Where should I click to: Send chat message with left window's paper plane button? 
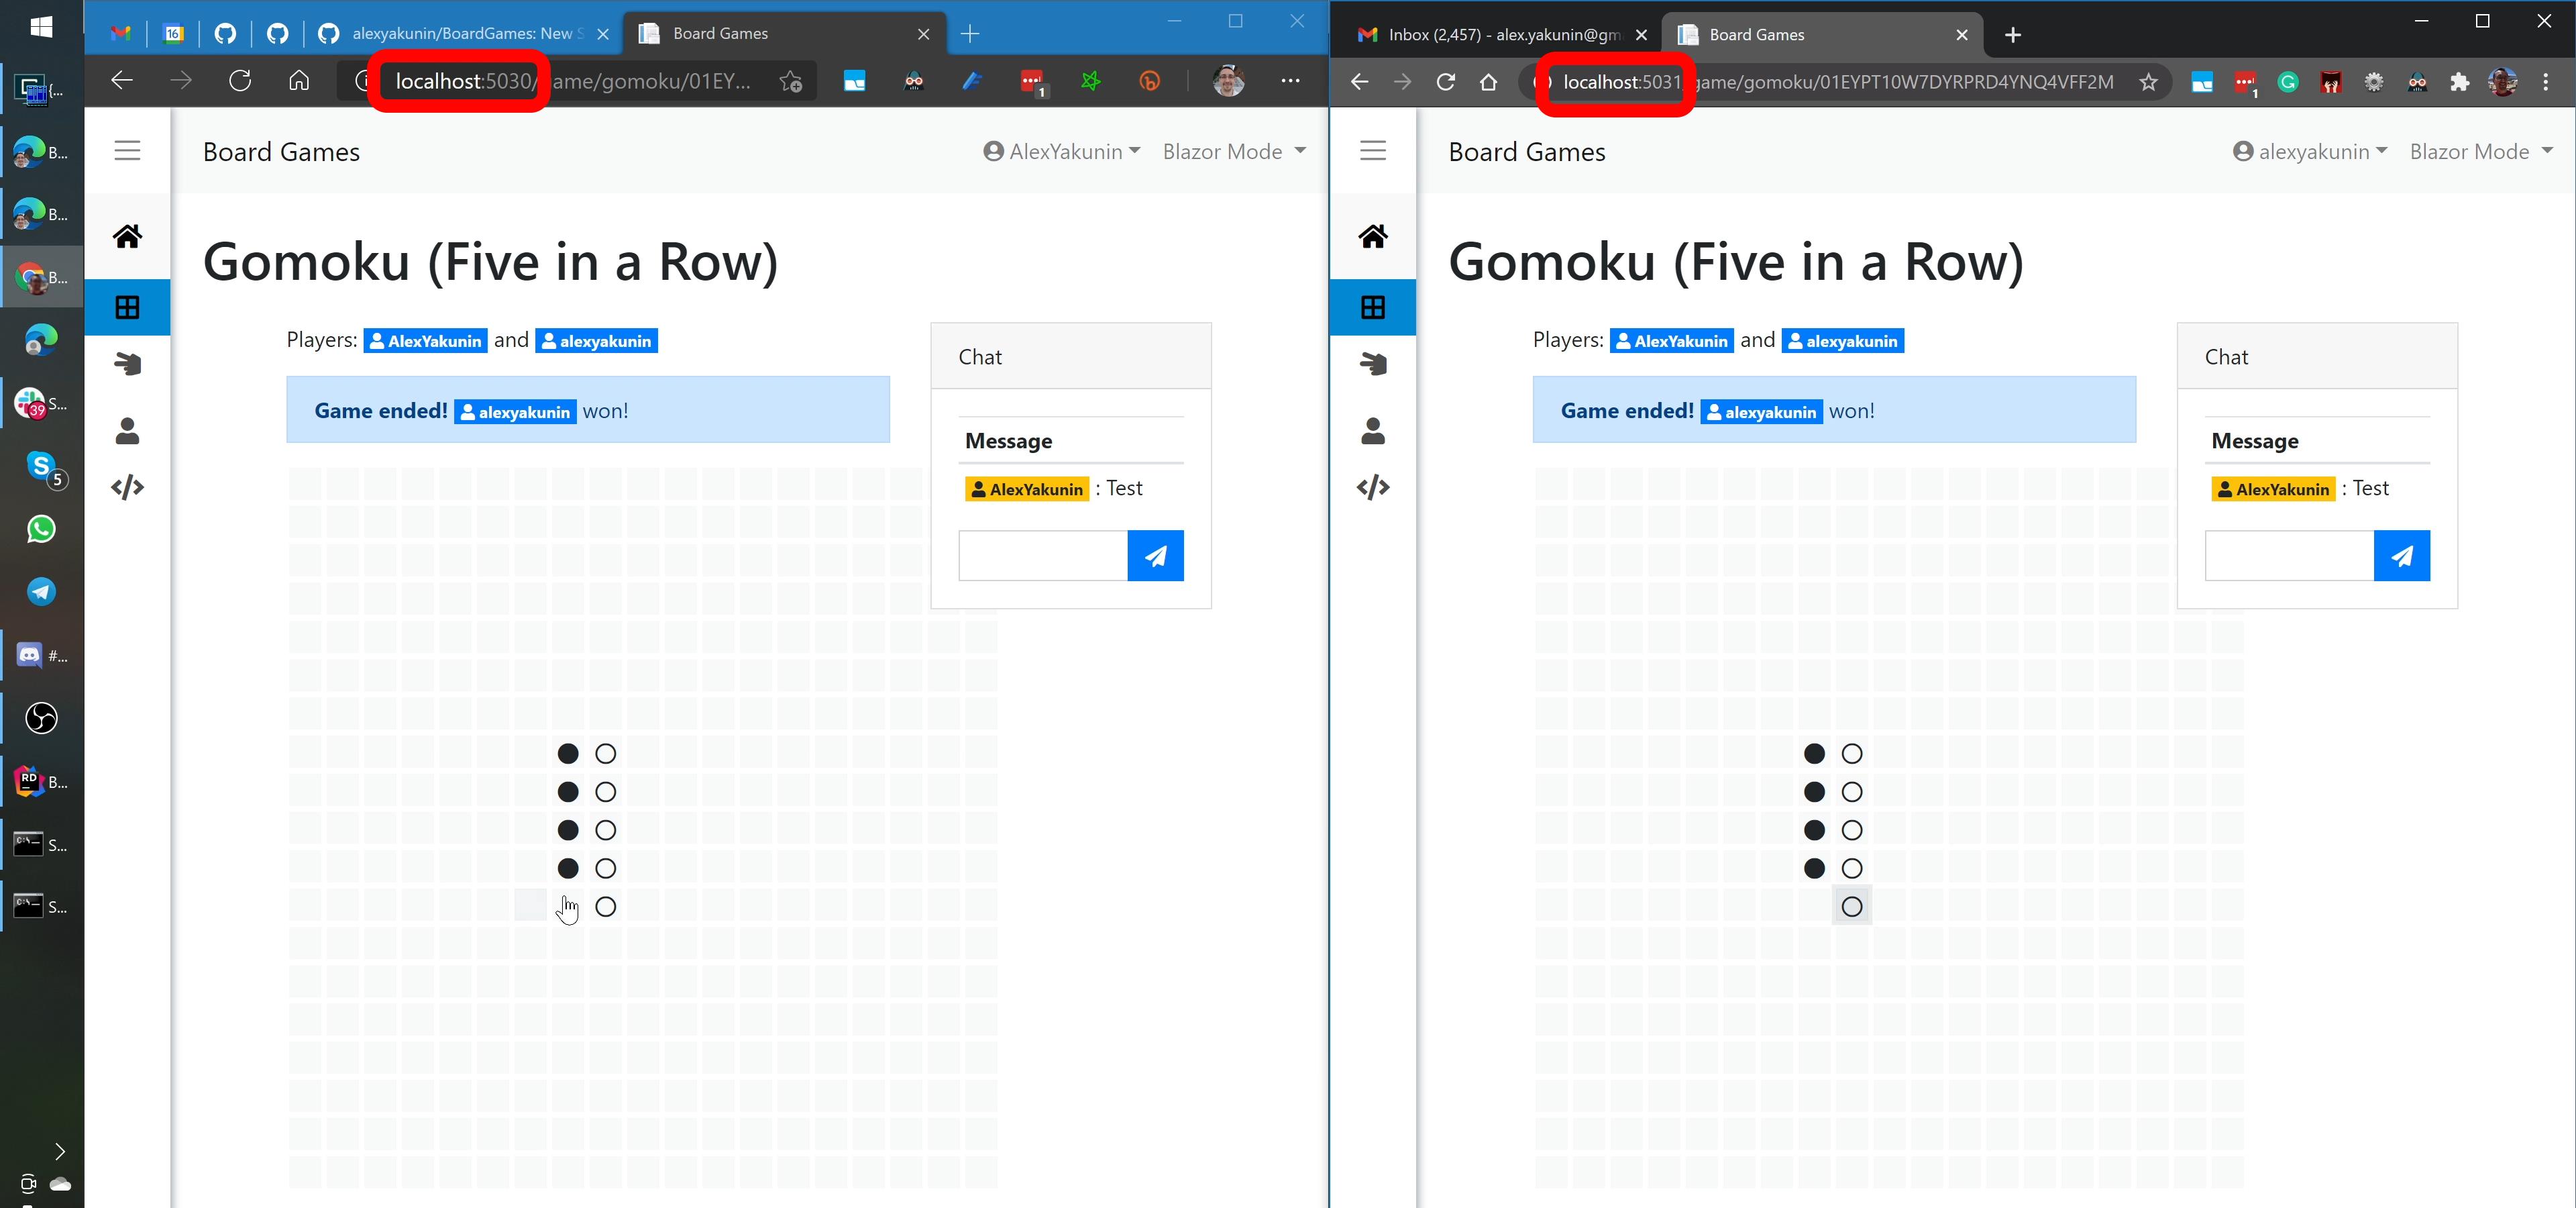1155,556
